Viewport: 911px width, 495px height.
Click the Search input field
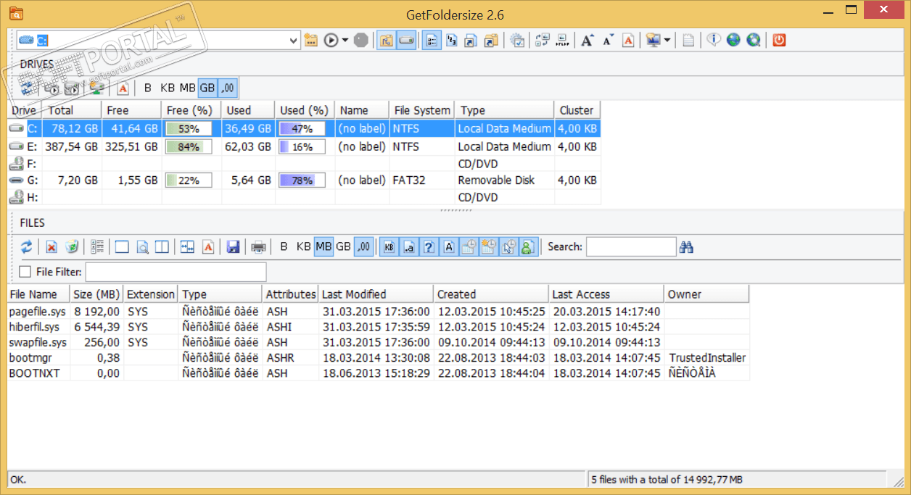[x=631, y=247]
